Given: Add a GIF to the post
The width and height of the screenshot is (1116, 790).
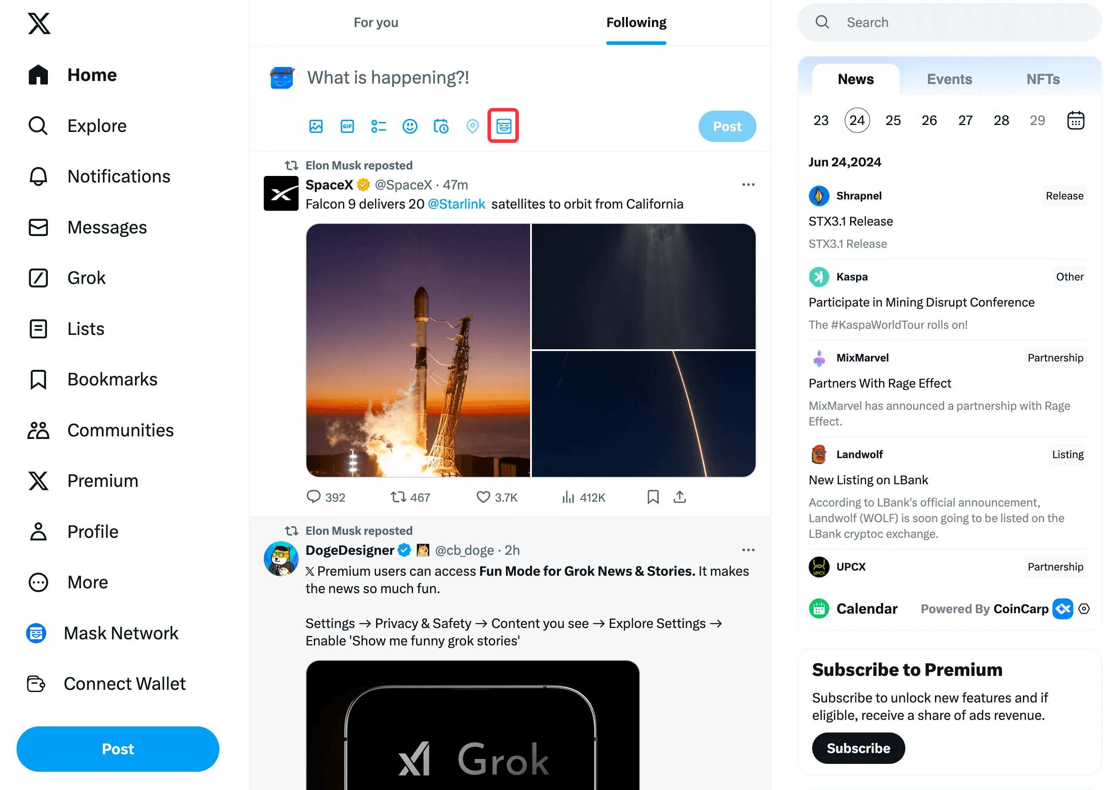Looking at the screenshot, I should coord(347,126).
